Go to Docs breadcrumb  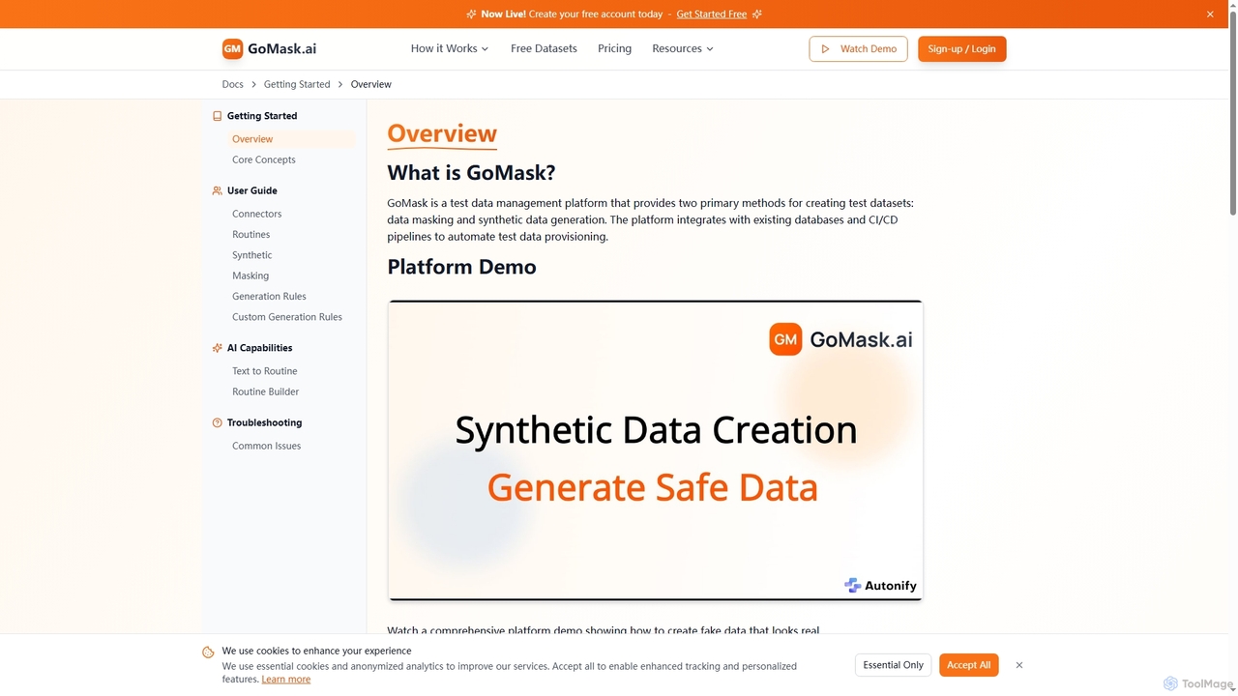tap(233, 85)
